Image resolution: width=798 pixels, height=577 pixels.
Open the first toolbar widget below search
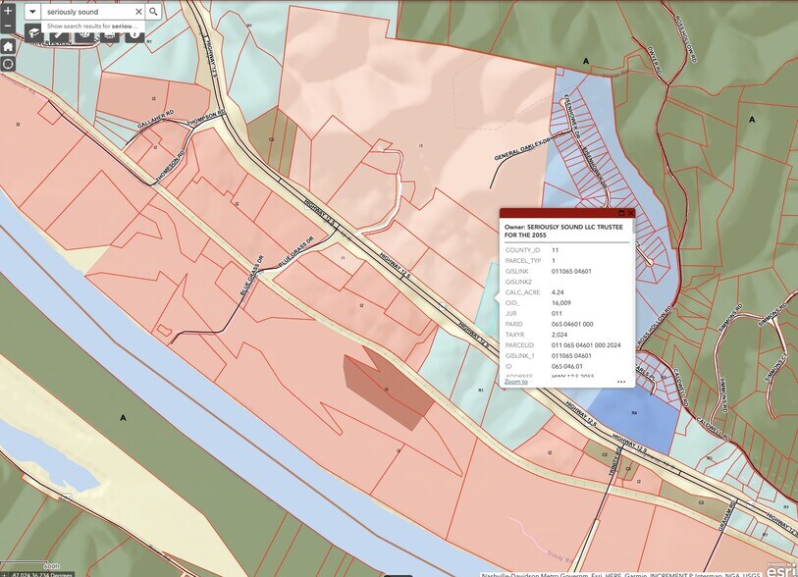click(33, 35)
